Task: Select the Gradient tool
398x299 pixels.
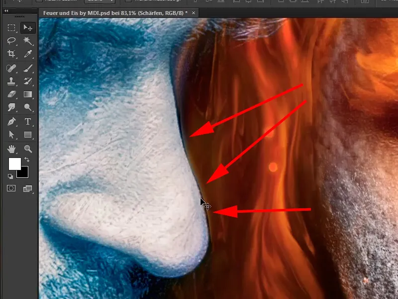Action: (x=28, y=94)
